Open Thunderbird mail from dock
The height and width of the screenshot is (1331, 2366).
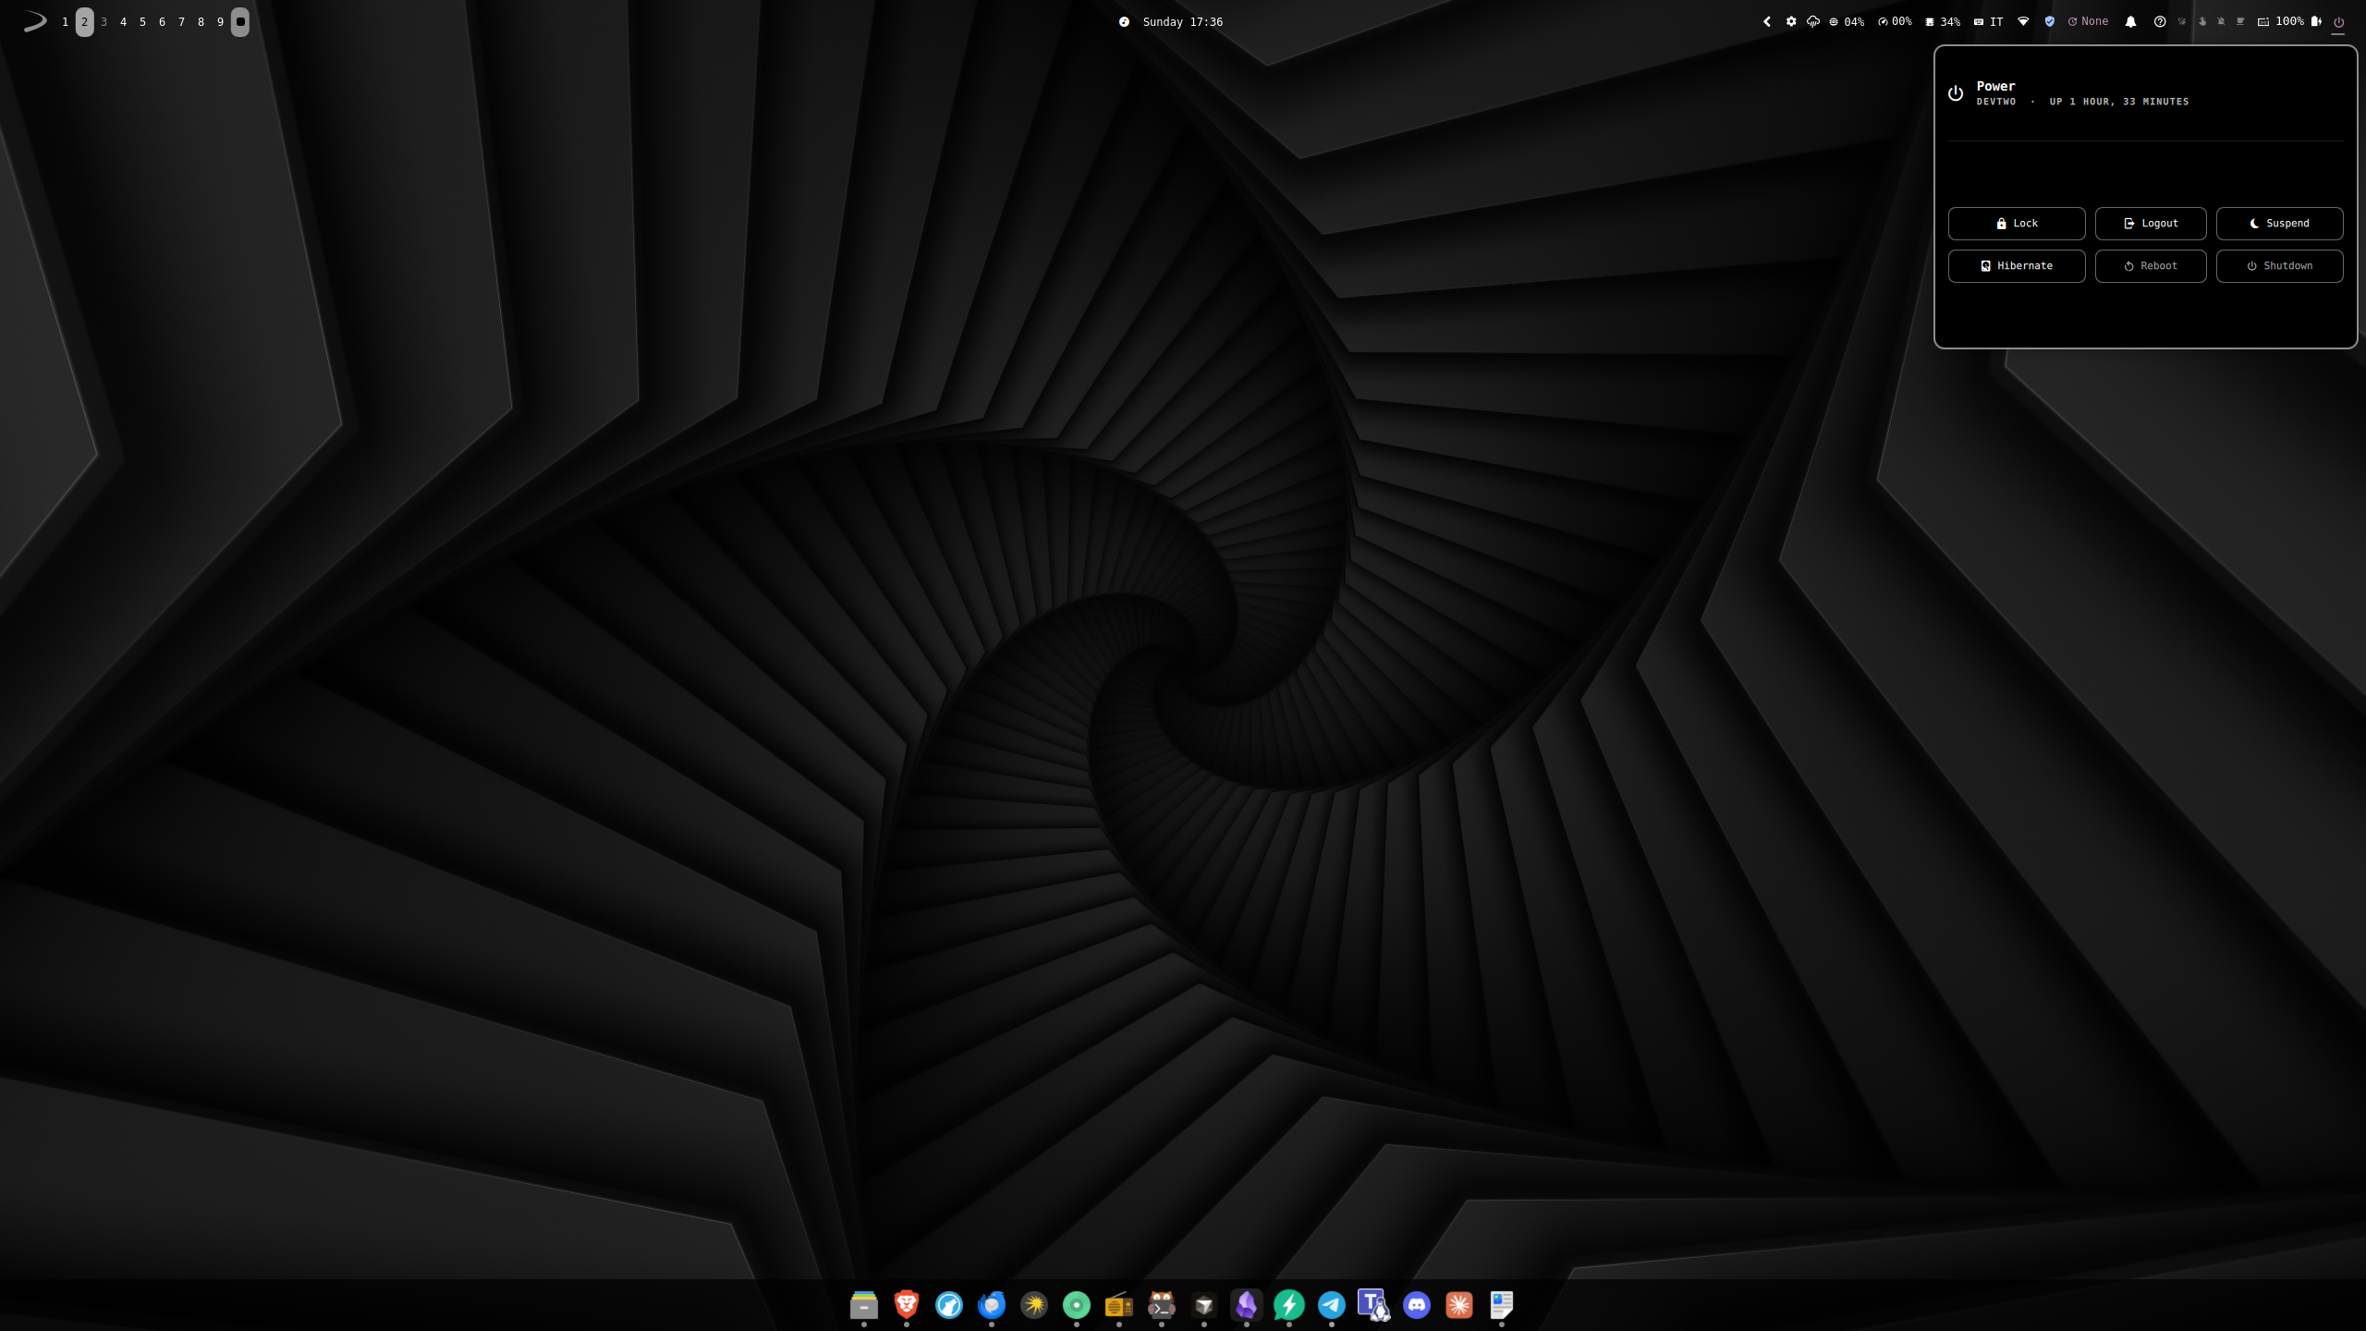click(991, 1305)
